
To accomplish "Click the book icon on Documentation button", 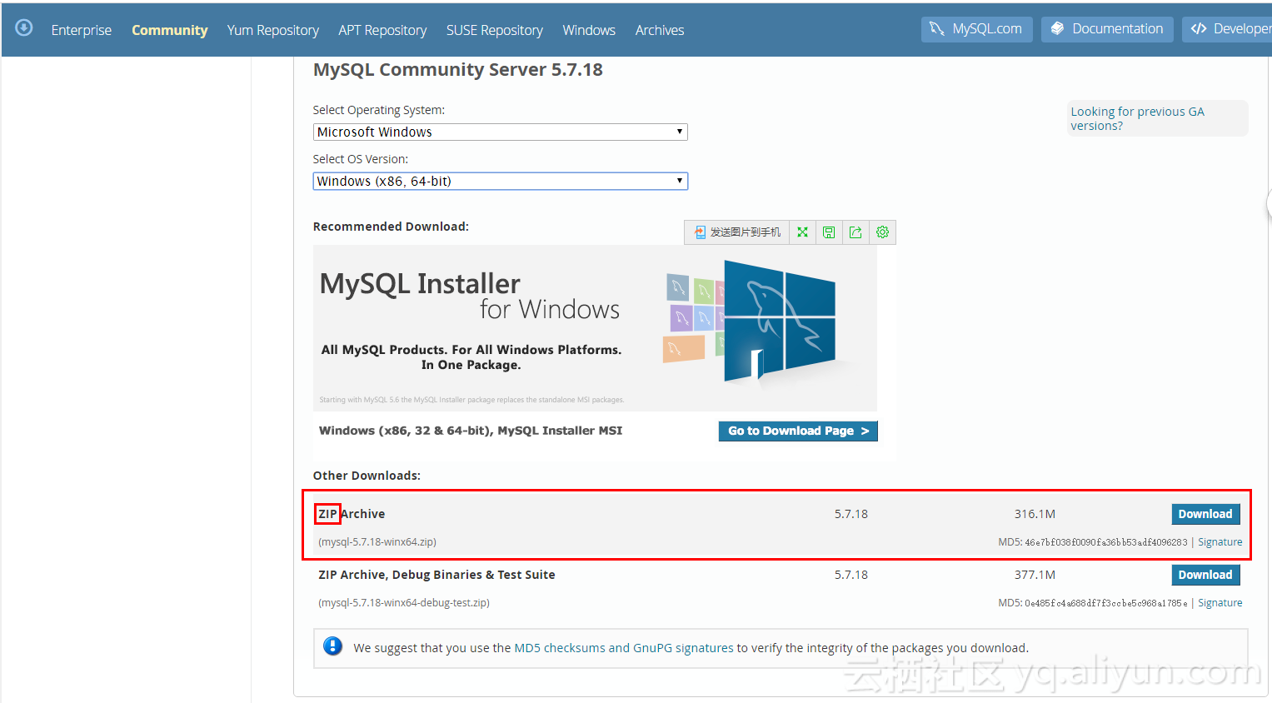I will click(x=1057, y=29).
